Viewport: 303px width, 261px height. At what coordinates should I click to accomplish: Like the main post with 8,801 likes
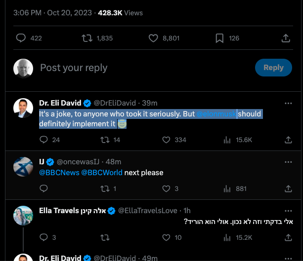(x=153, y=38)
